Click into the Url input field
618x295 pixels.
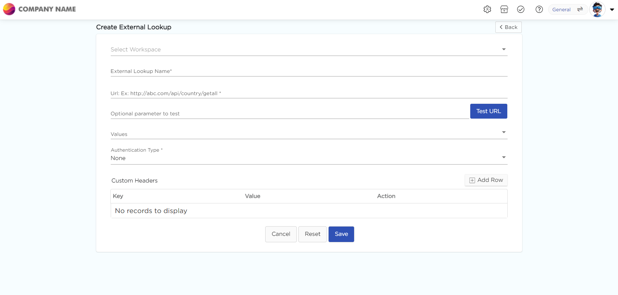click(308, 93)
